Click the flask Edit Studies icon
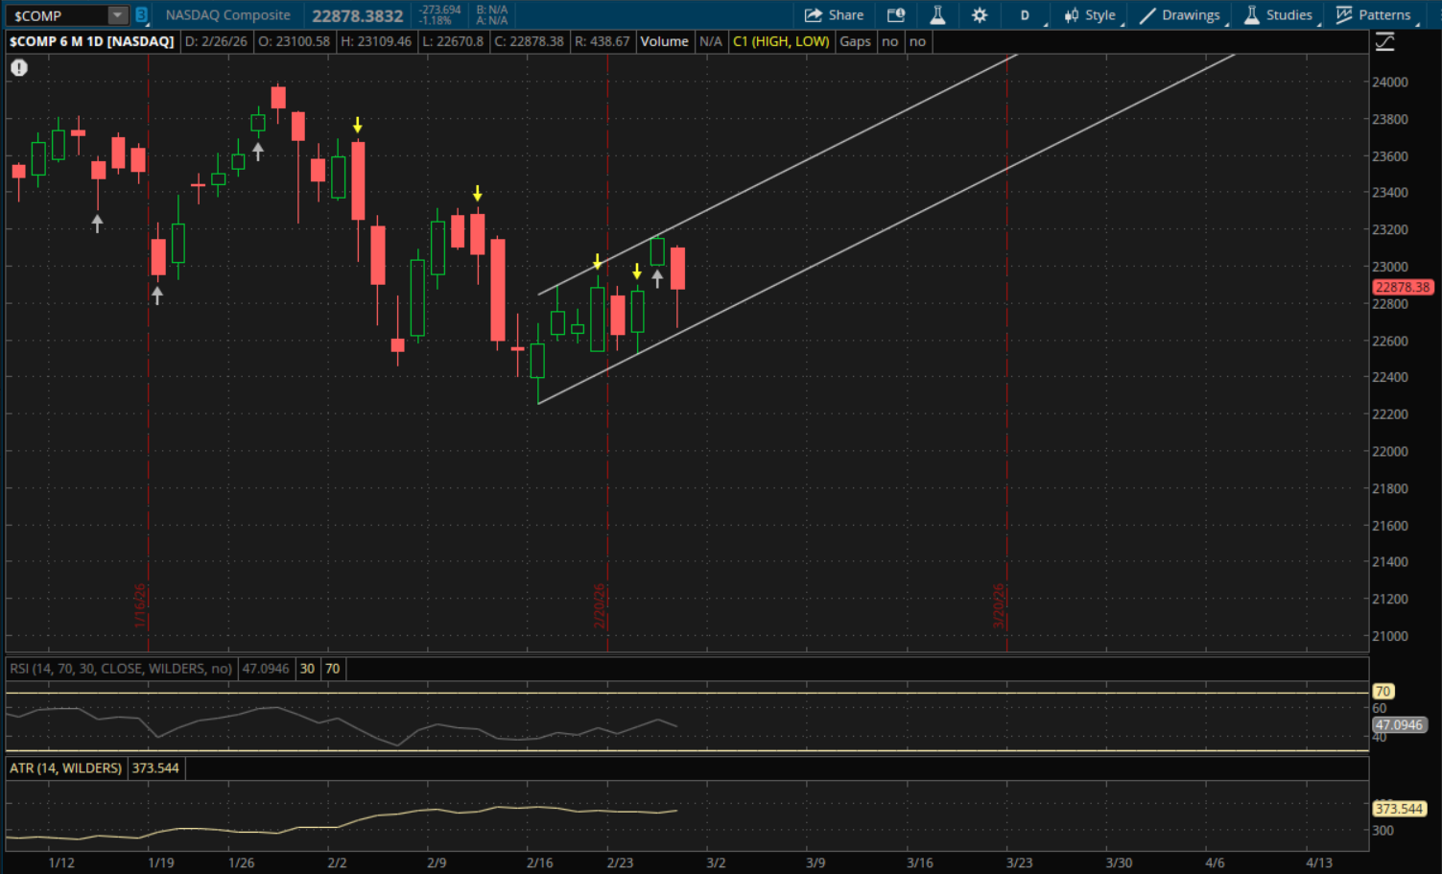This screenshot has height=874, width=1442. (937, 15)
